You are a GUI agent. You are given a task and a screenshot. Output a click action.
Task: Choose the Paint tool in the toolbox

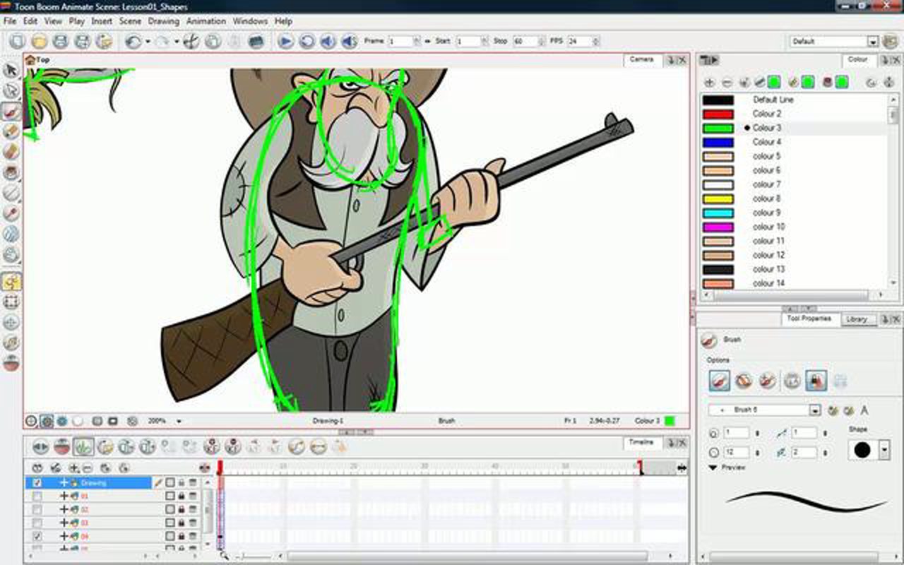10,172
